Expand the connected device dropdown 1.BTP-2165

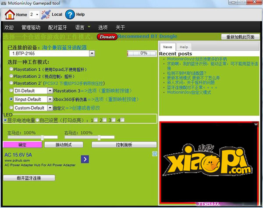pyautogui.click(x=92, y=53)
